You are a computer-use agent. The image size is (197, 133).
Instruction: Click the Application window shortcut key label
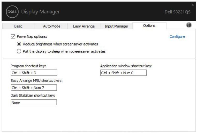coord(126,66)
